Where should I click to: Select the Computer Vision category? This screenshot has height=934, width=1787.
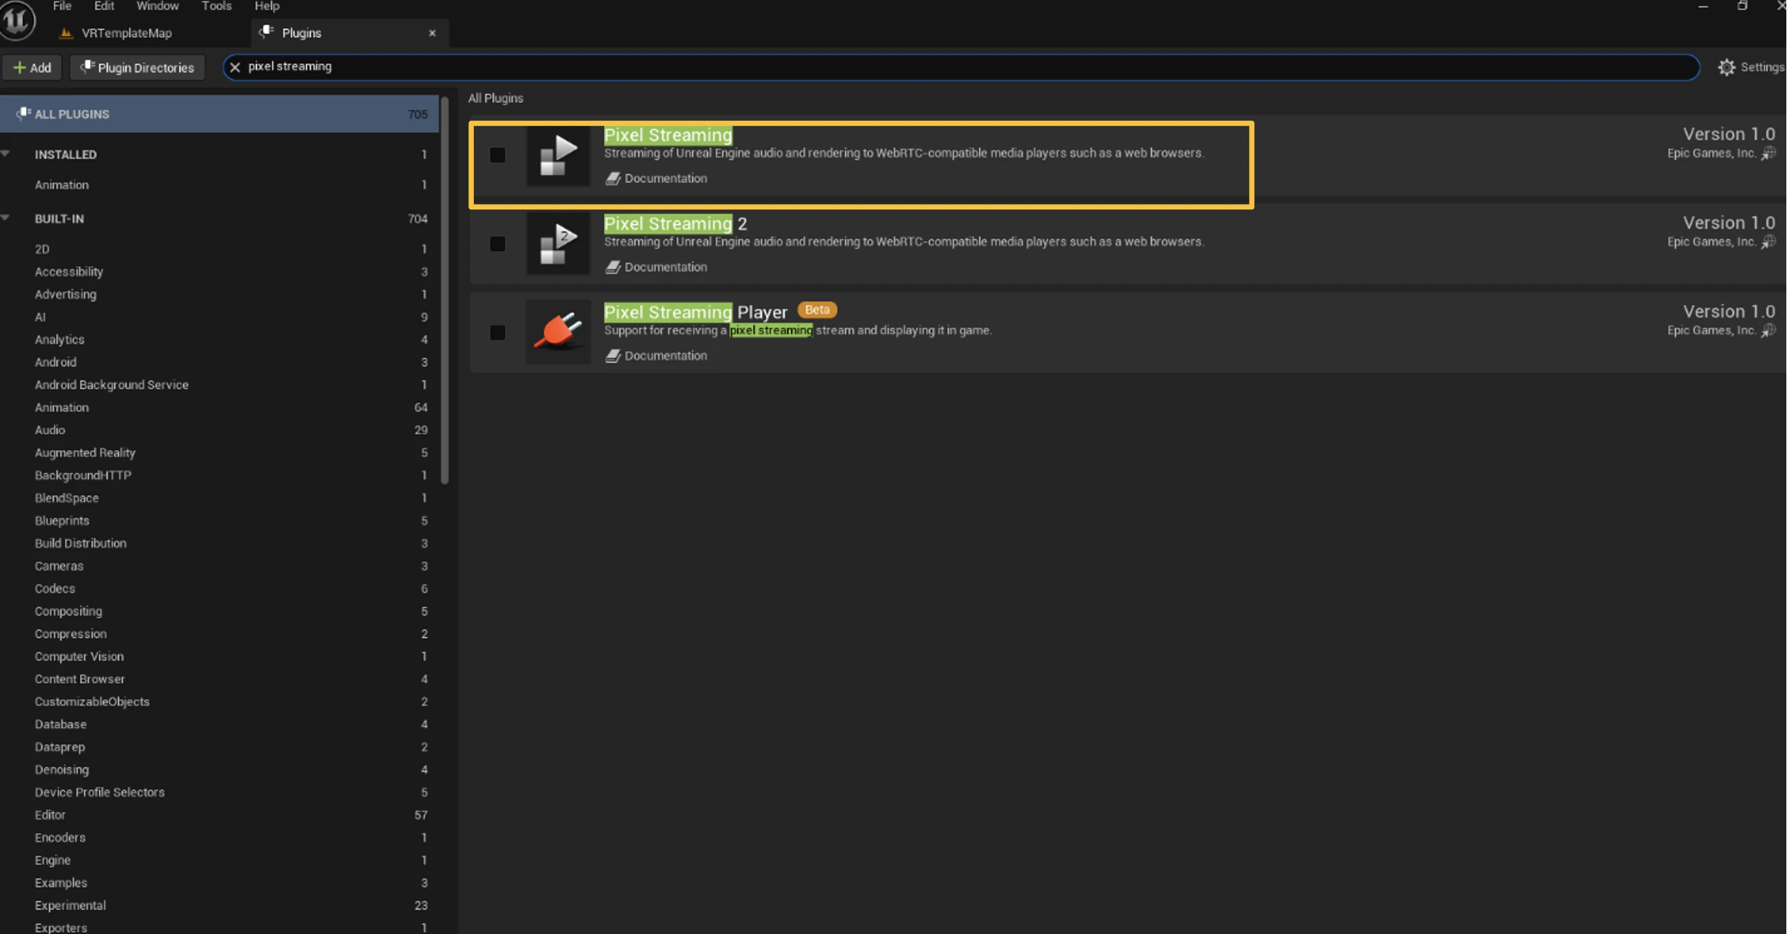click(x=219, y=657)
